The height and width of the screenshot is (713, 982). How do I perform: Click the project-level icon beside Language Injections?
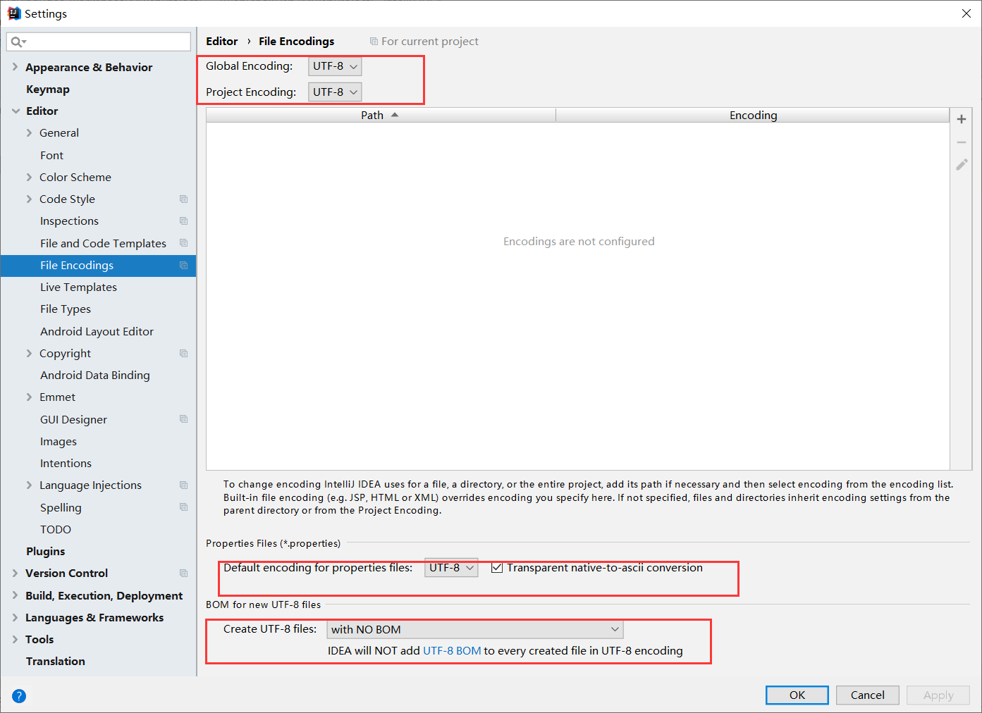[184, 485]
